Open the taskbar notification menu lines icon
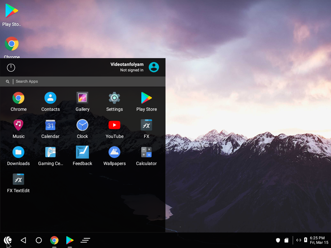This screenshot has width=331, height=248. (x=85, y=240)
